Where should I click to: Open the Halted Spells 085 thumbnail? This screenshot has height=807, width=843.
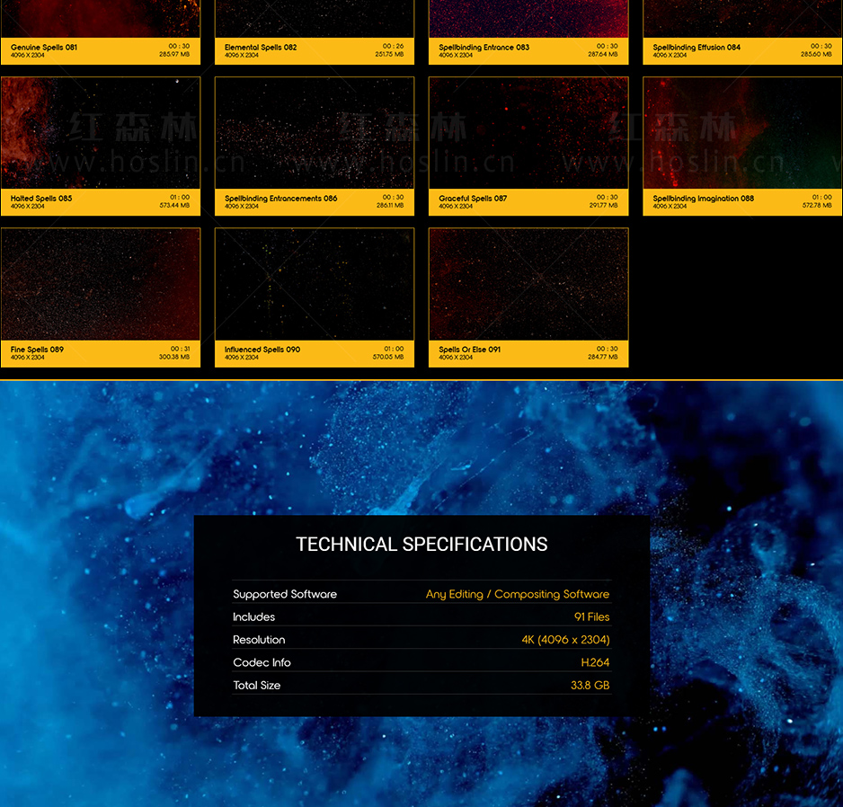[101, 133]
